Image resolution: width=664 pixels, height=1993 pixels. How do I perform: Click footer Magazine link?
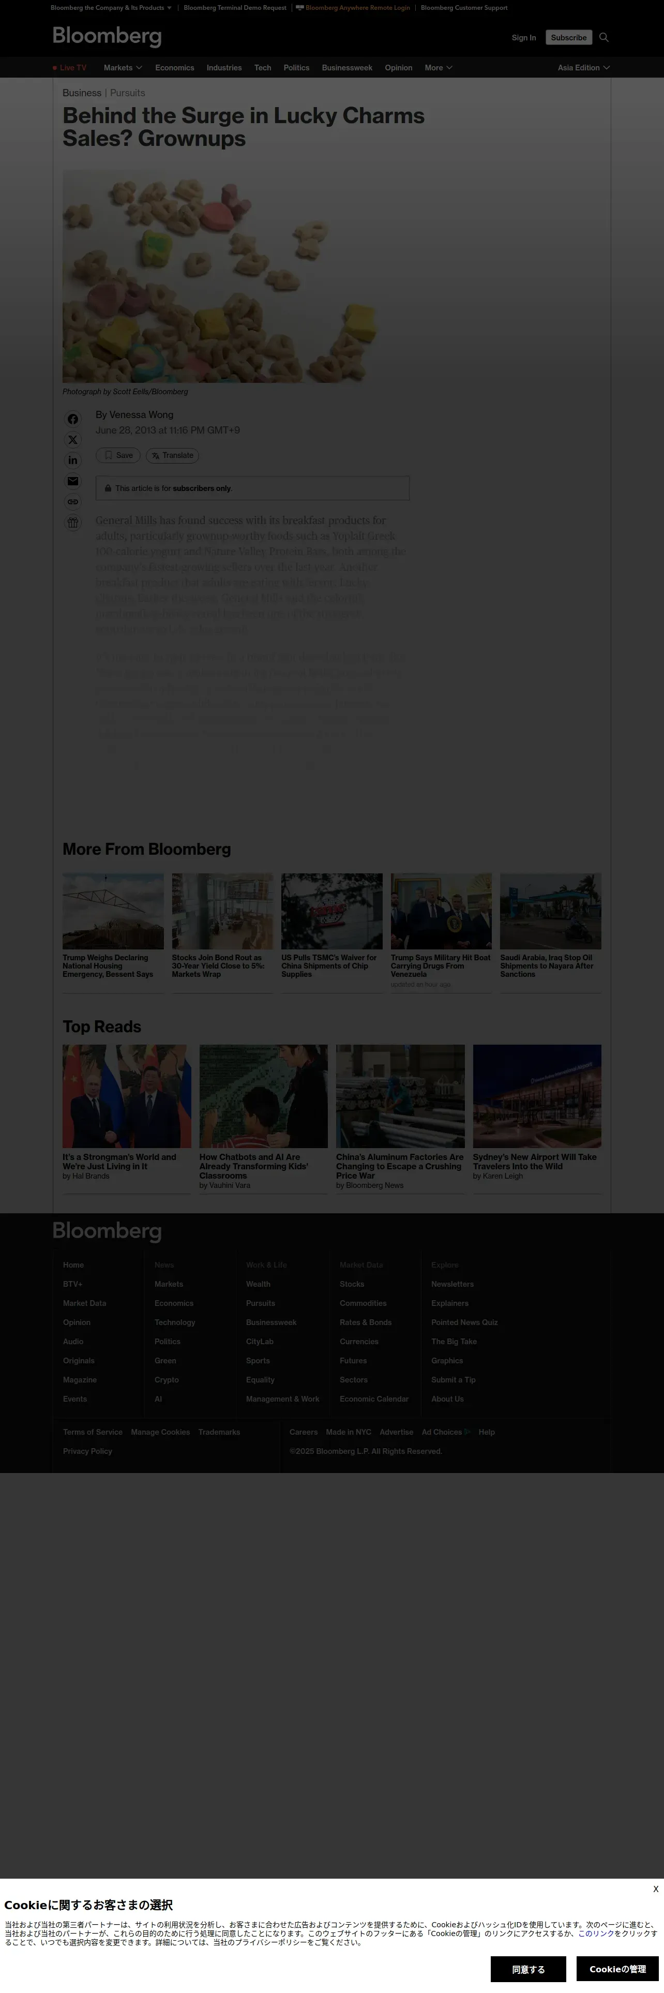coord(80,1380)
